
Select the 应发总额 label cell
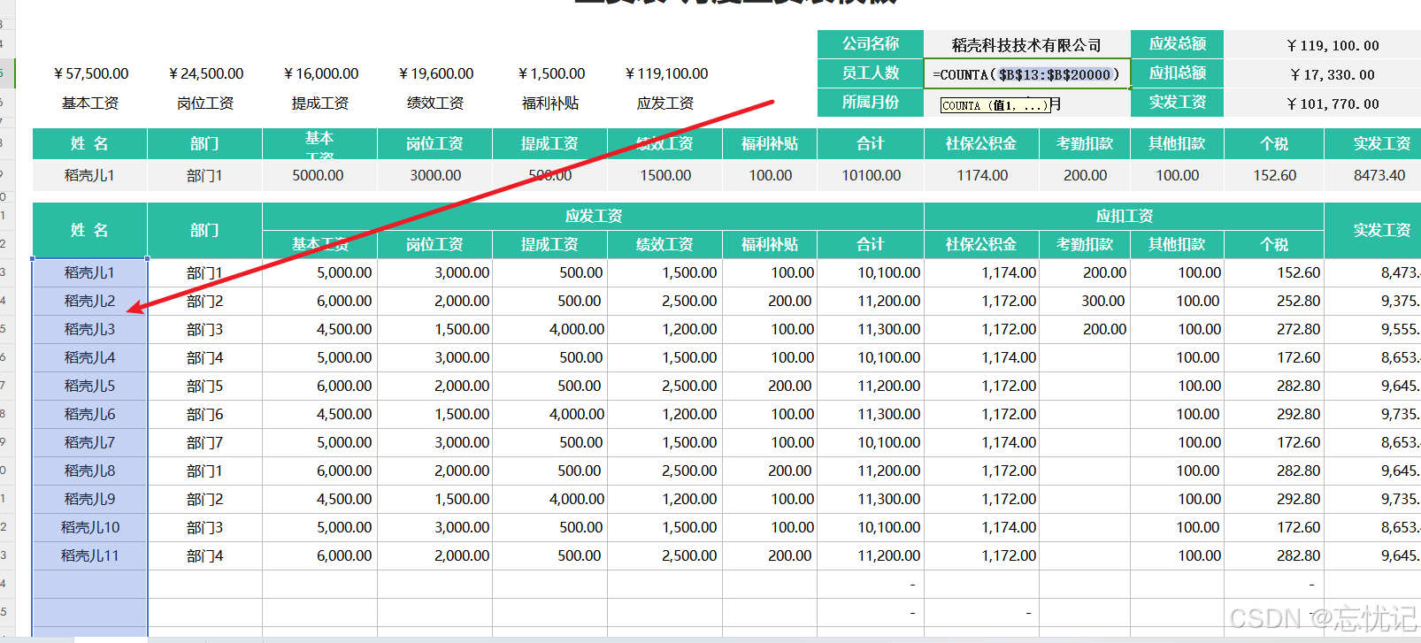point(1177,44)
